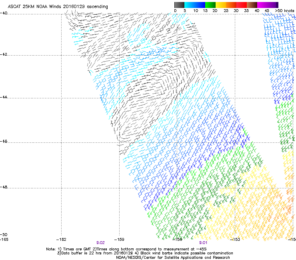
Task: Click the 'Data buffer is 22 hrs' note
Action: coord(145,253)
